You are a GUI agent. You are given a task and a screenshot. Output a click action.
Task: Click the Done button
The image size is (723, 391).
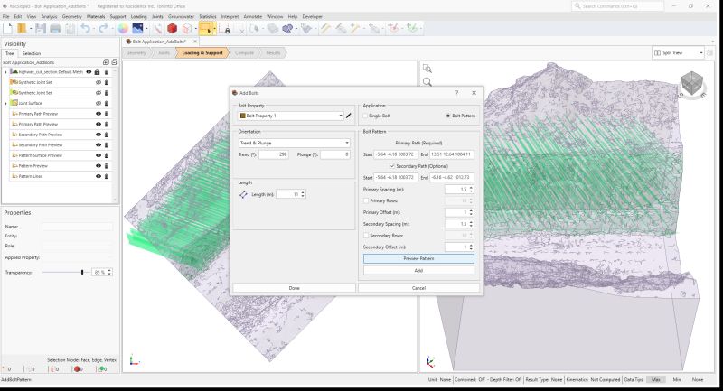tap(295, 288)
